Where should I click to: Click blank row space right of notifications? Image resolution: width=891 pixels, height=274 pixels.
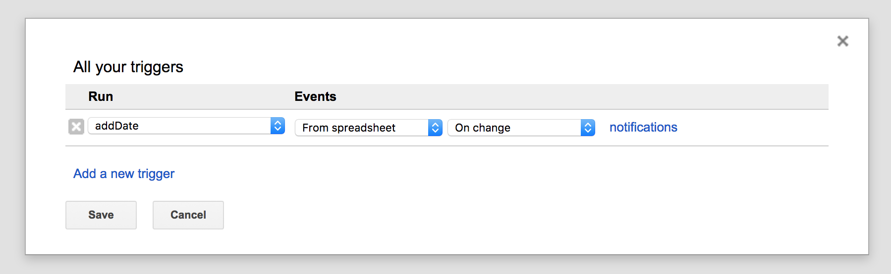pyautogui.click(x=753, y=128)
